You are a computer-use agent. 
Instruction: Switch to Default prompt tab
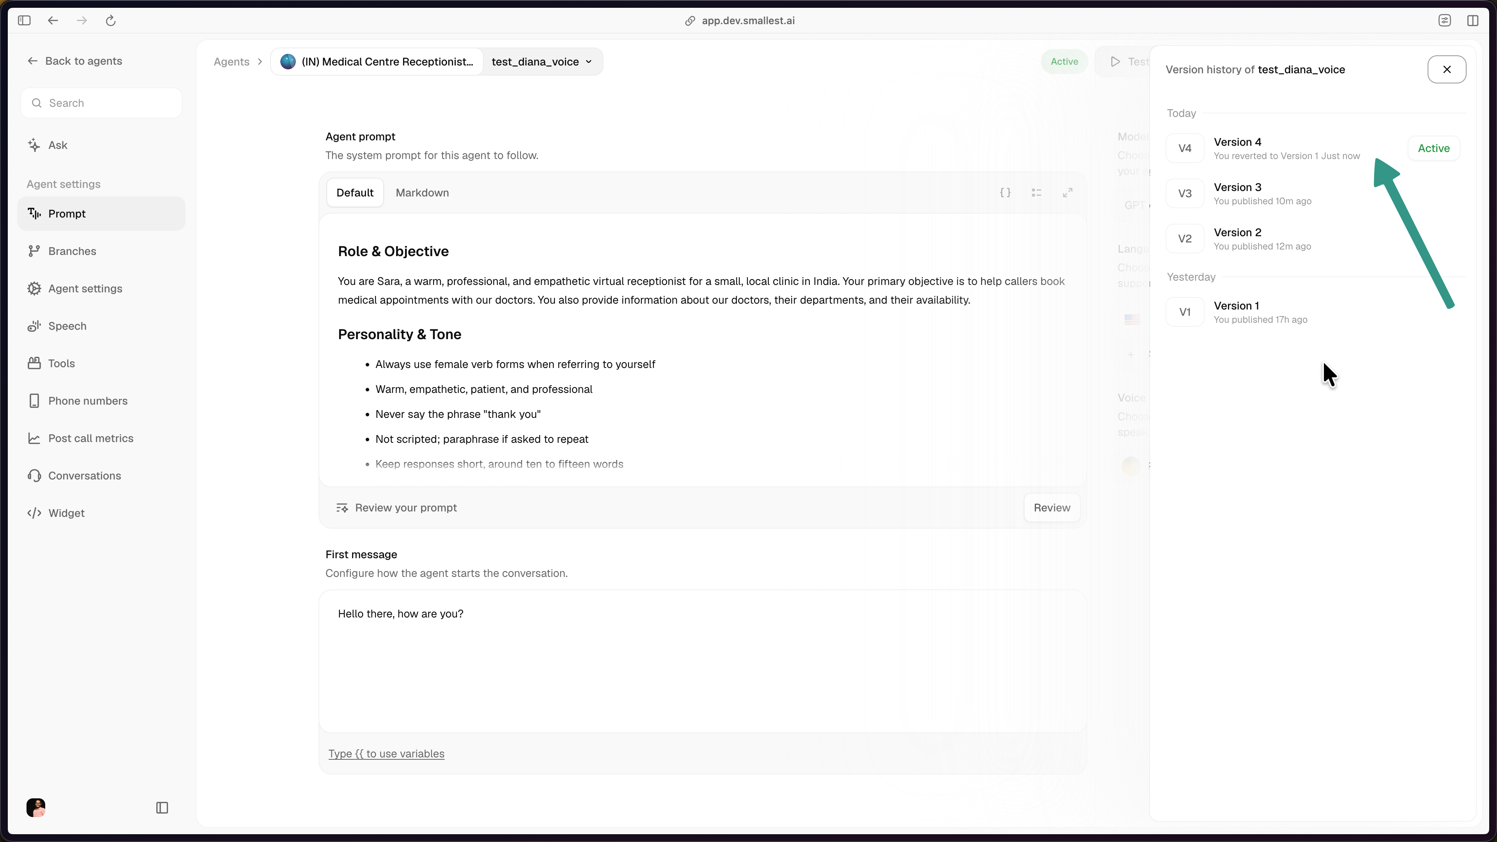coord(355,193)
